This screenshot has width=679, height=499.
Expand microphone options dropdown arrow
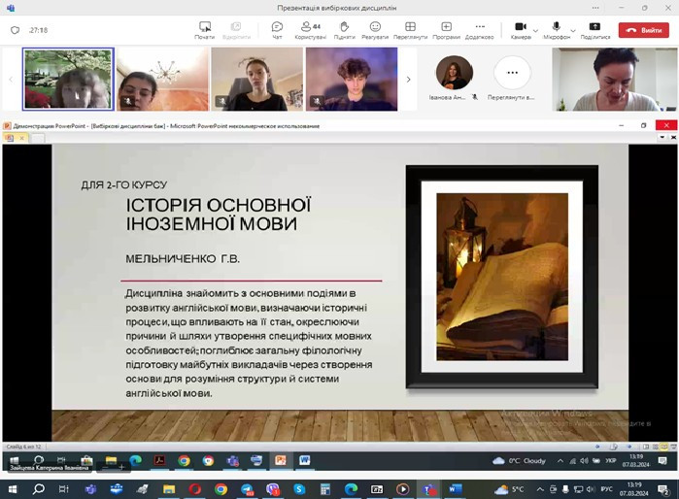tap(572, 29)
